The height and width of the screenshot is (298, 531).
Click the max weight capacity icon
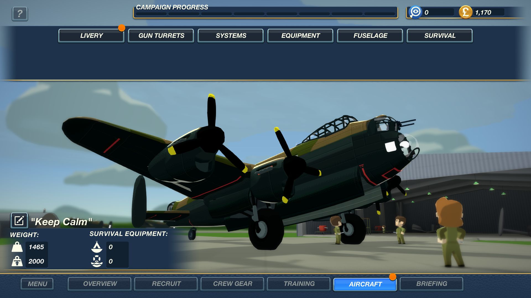17,261
